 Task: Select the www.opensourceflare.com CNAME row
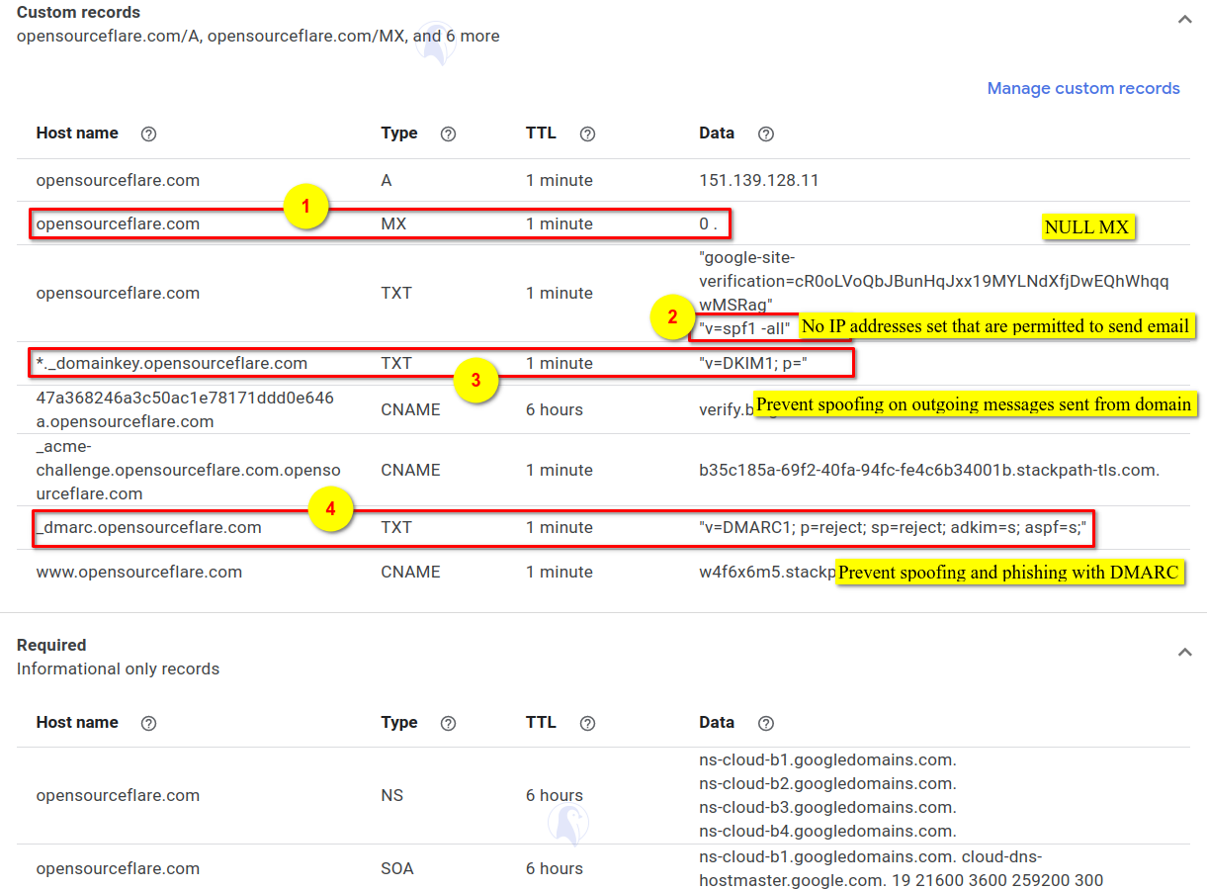tap(139, 572)
